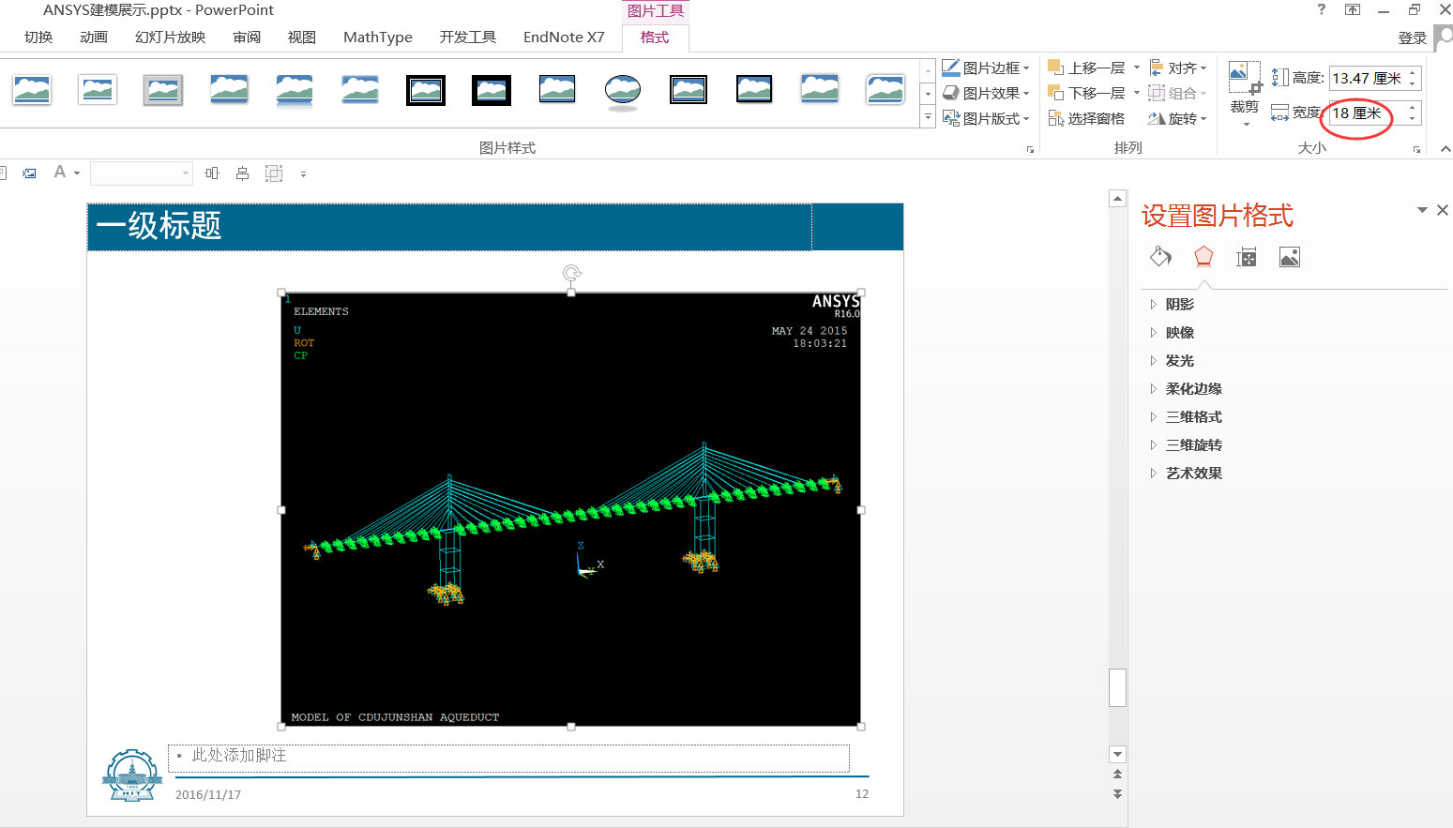Screen dimensions: 1453x828
Task: Switch to the 视图 (view) tab
Action: pyautogui.click(x=302, y=37)
